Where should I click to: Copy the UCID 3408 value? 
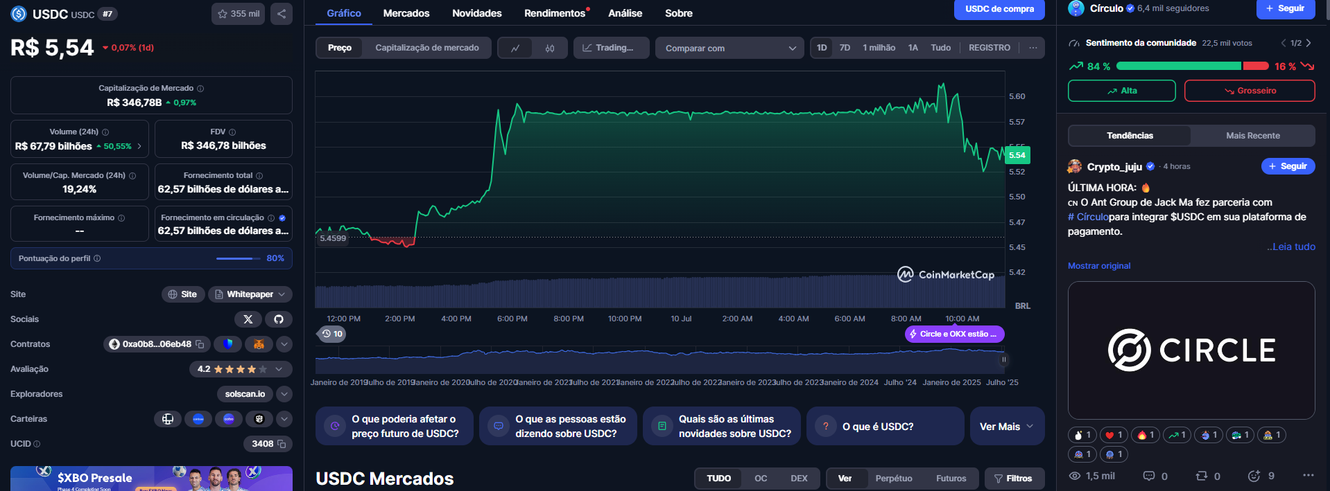coord(282,444)
